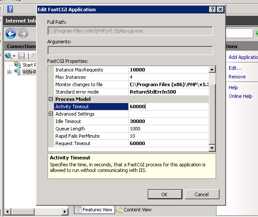The width and height of the screenshot is (258, 217).
Task: Click the ReturnStdErrIn500 value
Action: (x=169, y=92)
